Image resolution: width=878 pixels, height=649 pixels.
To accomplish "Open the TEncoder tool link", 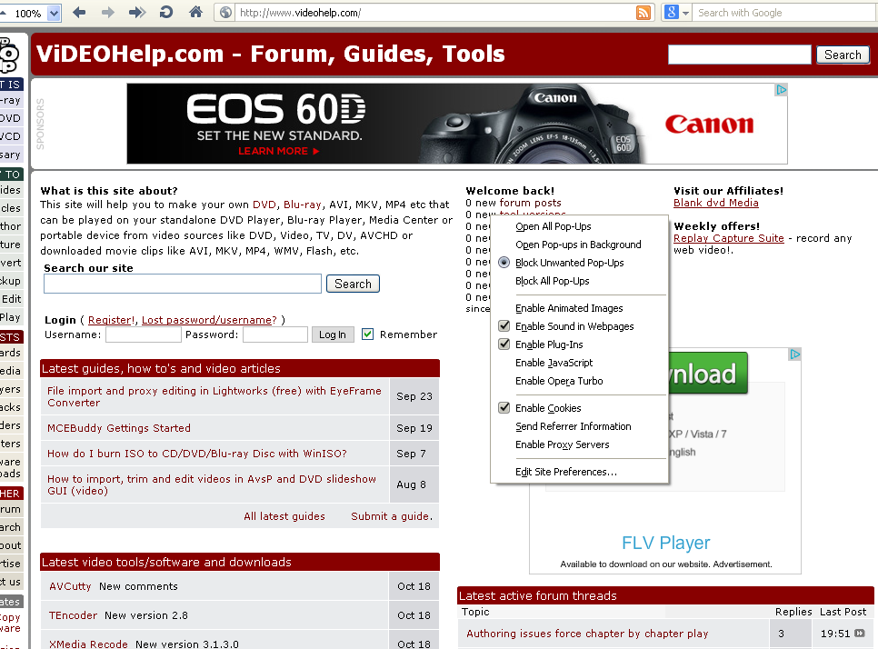I will click(x=73, y=615).
